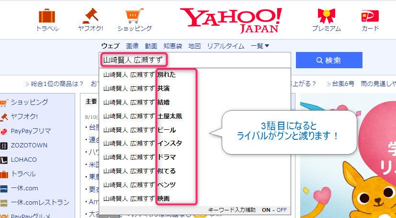The height and width of the screenshot is (218, 396).
Task: Open LOHACO from the left sidebar
Action: click(x=25, y=159)
